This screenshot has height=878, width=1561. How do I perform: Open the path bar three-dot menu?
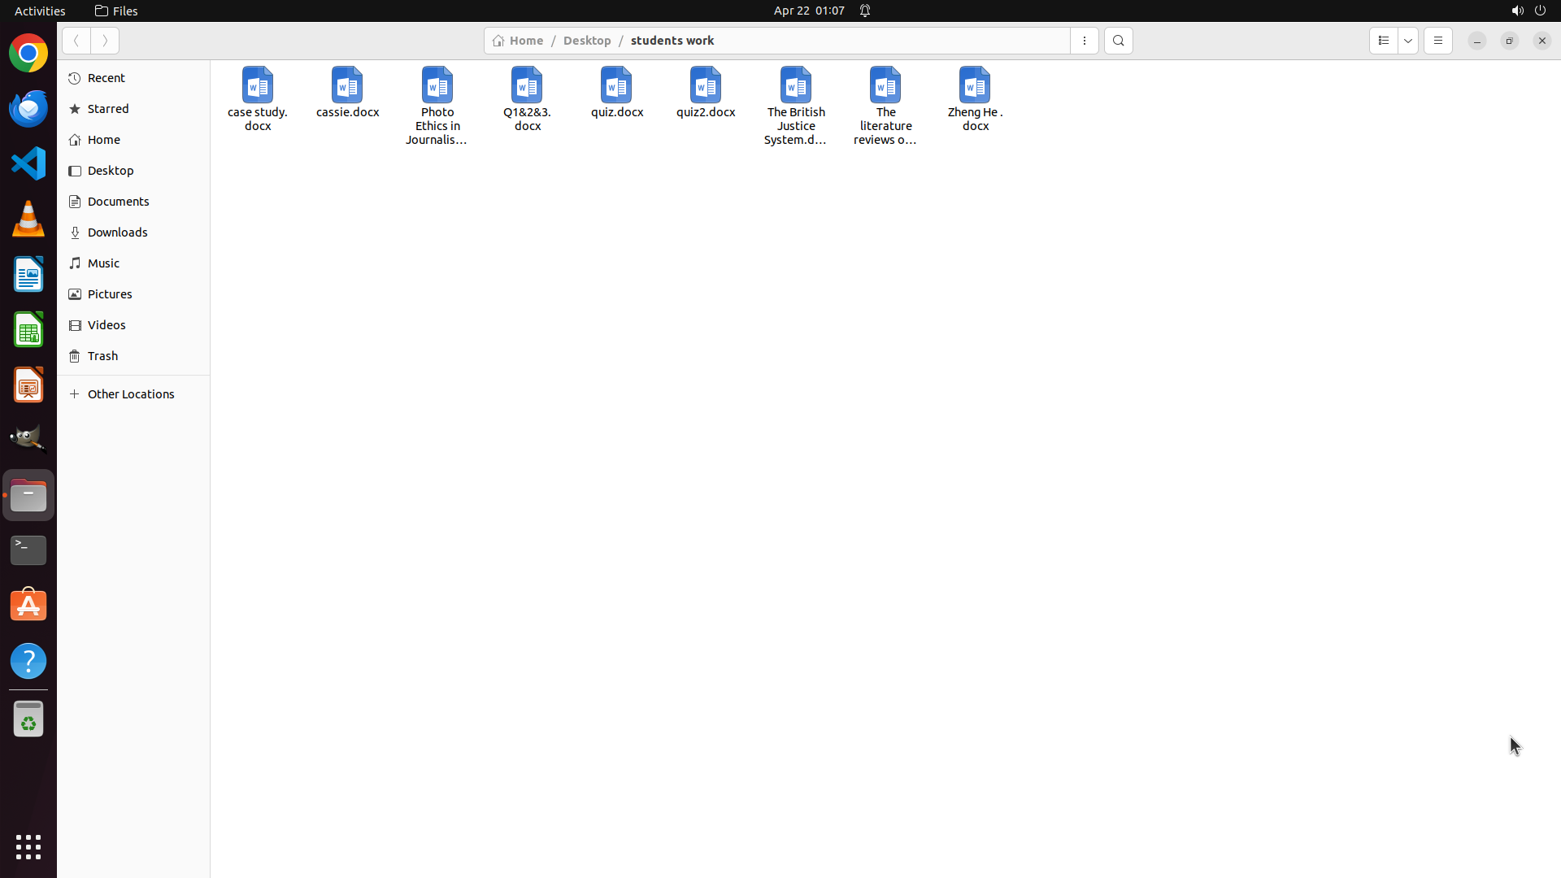coord(1084,41)
